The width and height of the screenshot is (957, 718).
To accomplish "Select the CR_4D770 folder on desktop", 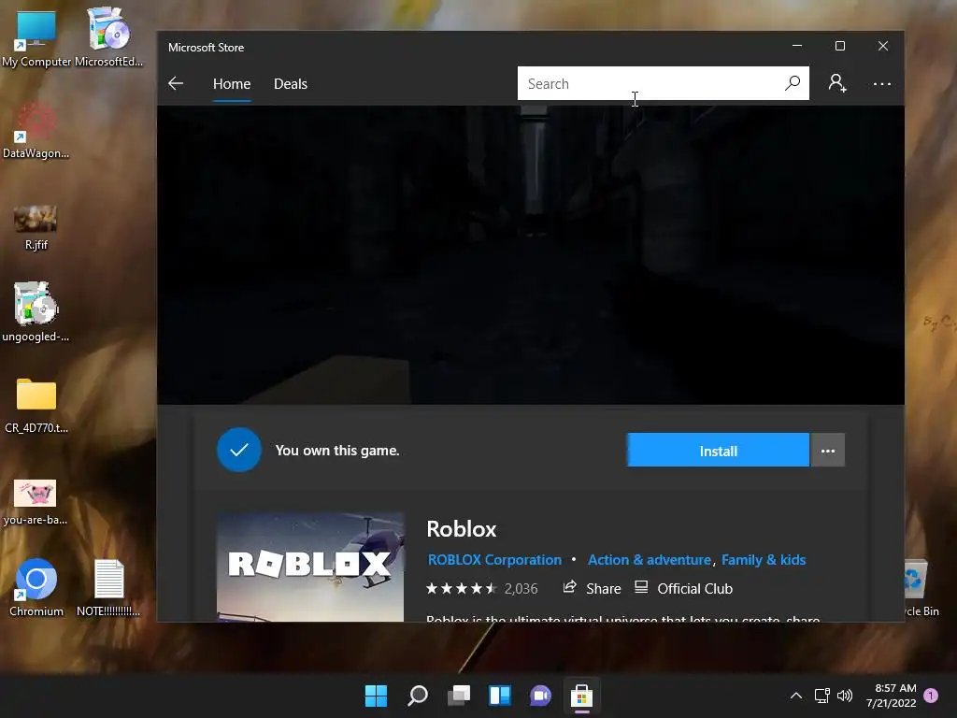I will point(36,406).
